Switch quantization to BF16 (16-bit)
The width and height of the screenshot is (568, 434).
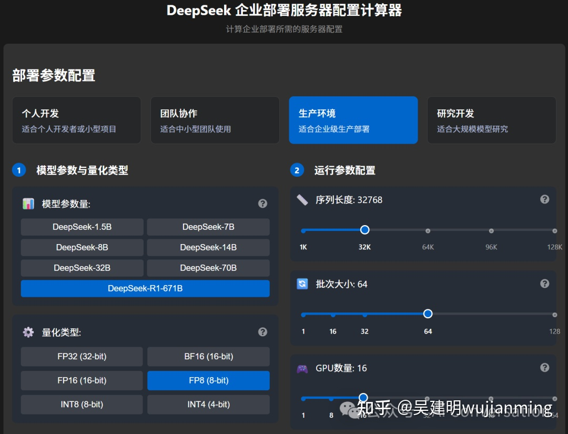tap(208, 356)
